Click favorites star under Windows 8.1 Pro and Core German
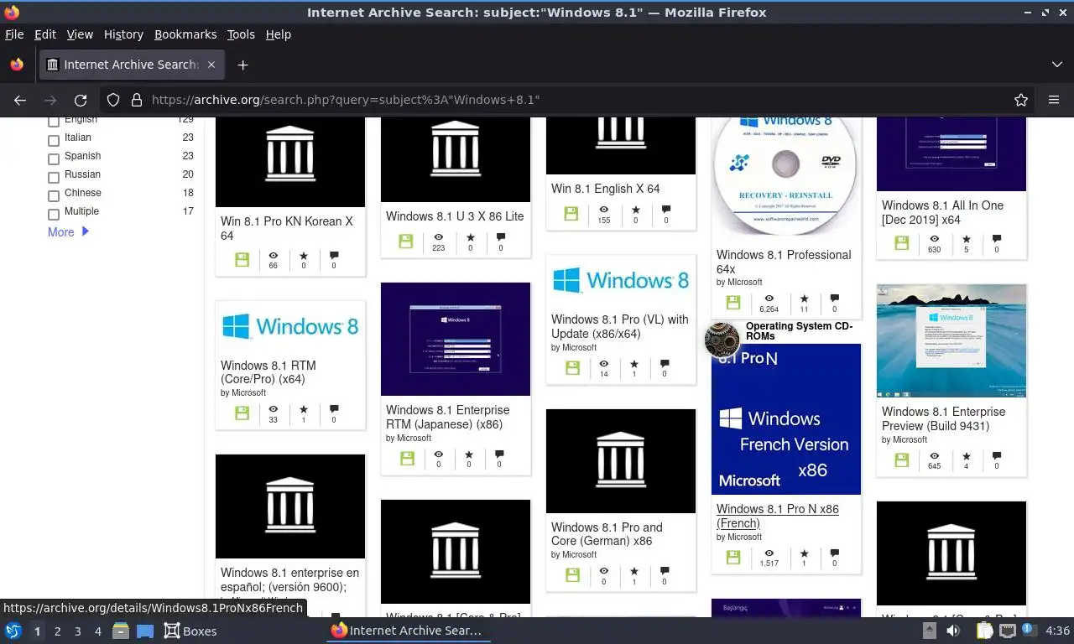The width and height of the screenshot is (1074, 644). point(633,571)
